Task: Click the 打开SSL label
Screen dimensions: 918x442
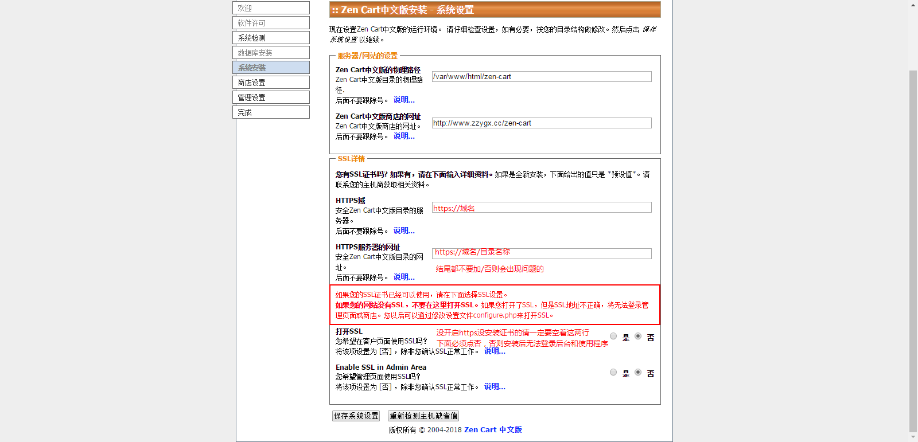Action: pos(349,331)
